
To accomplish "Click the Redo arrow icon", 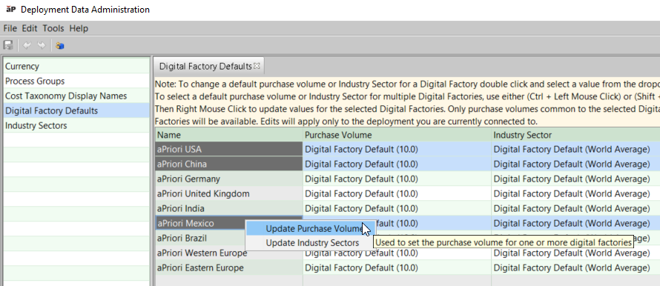I will pos(42,45).
